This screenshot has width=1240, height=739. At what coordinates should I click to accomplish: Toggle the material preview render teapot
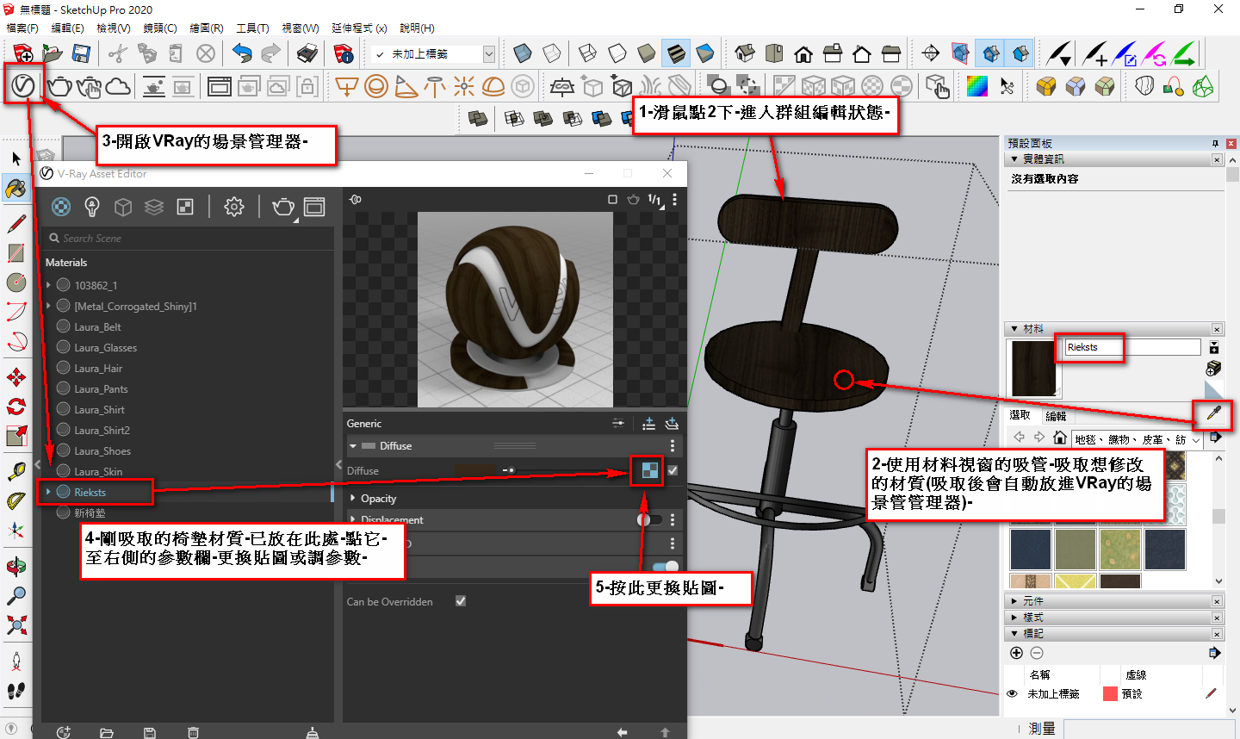click(633, 200)
